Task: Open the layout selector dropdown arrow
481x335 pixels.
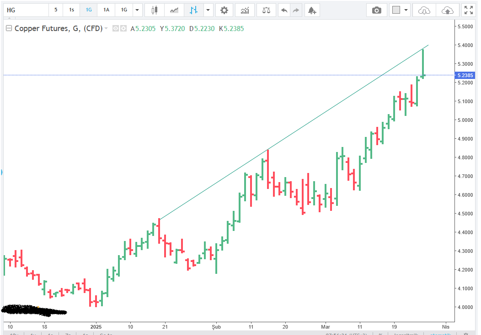Action: pyautogui.click(x=406, y=10)
